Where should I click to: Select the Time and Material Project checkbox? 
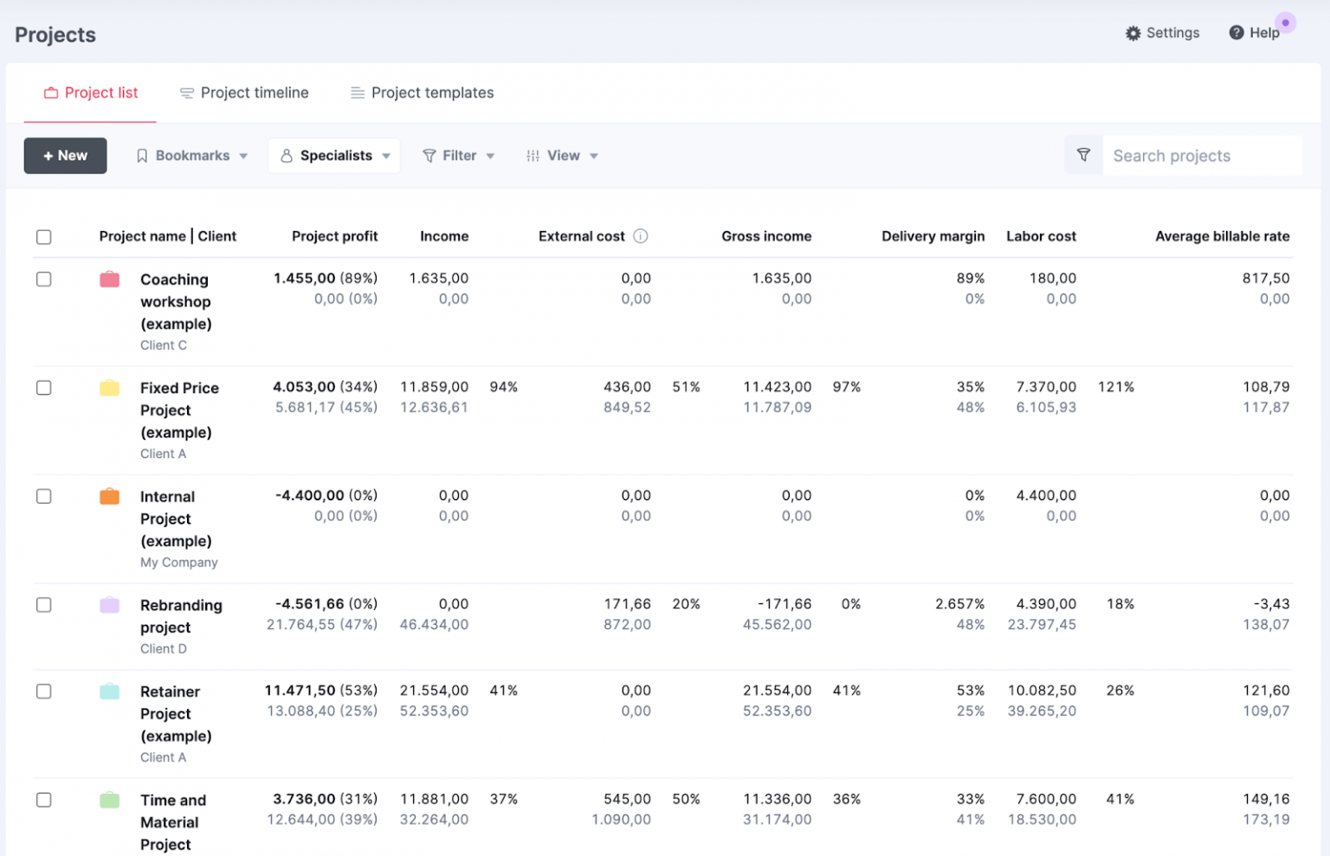43,800
